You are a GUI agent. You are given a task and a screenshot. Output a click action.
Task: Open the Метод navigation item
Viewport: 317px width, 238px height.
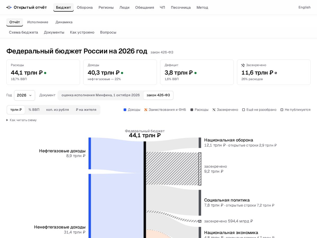(x=202, y=7)
